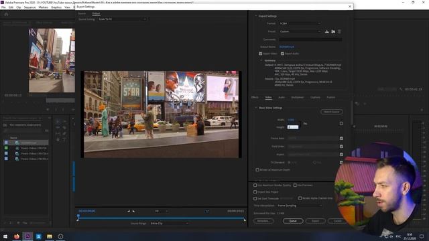The width and height of the screenshot is (429, 241).
Task: Toggle Export Video checkbox
Action: point(261,54)
